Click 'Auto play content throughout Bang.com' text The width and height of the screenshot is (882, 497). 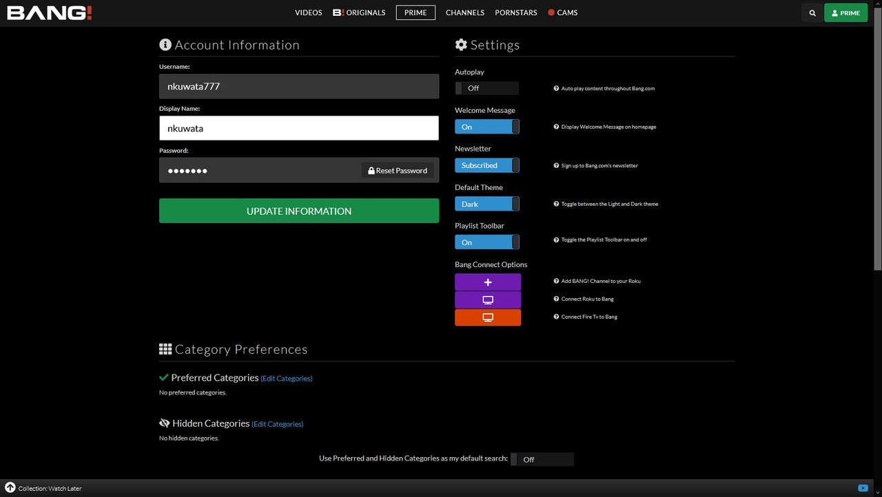point(608,89)
